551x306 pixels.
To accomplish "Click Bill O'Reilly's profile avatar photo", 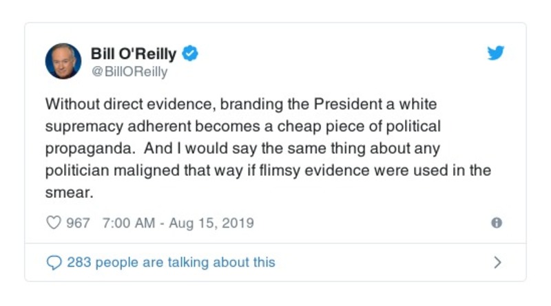I will tap(63, 61).
